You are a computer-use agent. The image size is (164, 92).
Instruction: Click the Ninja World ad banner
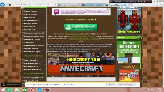(129, 75)
